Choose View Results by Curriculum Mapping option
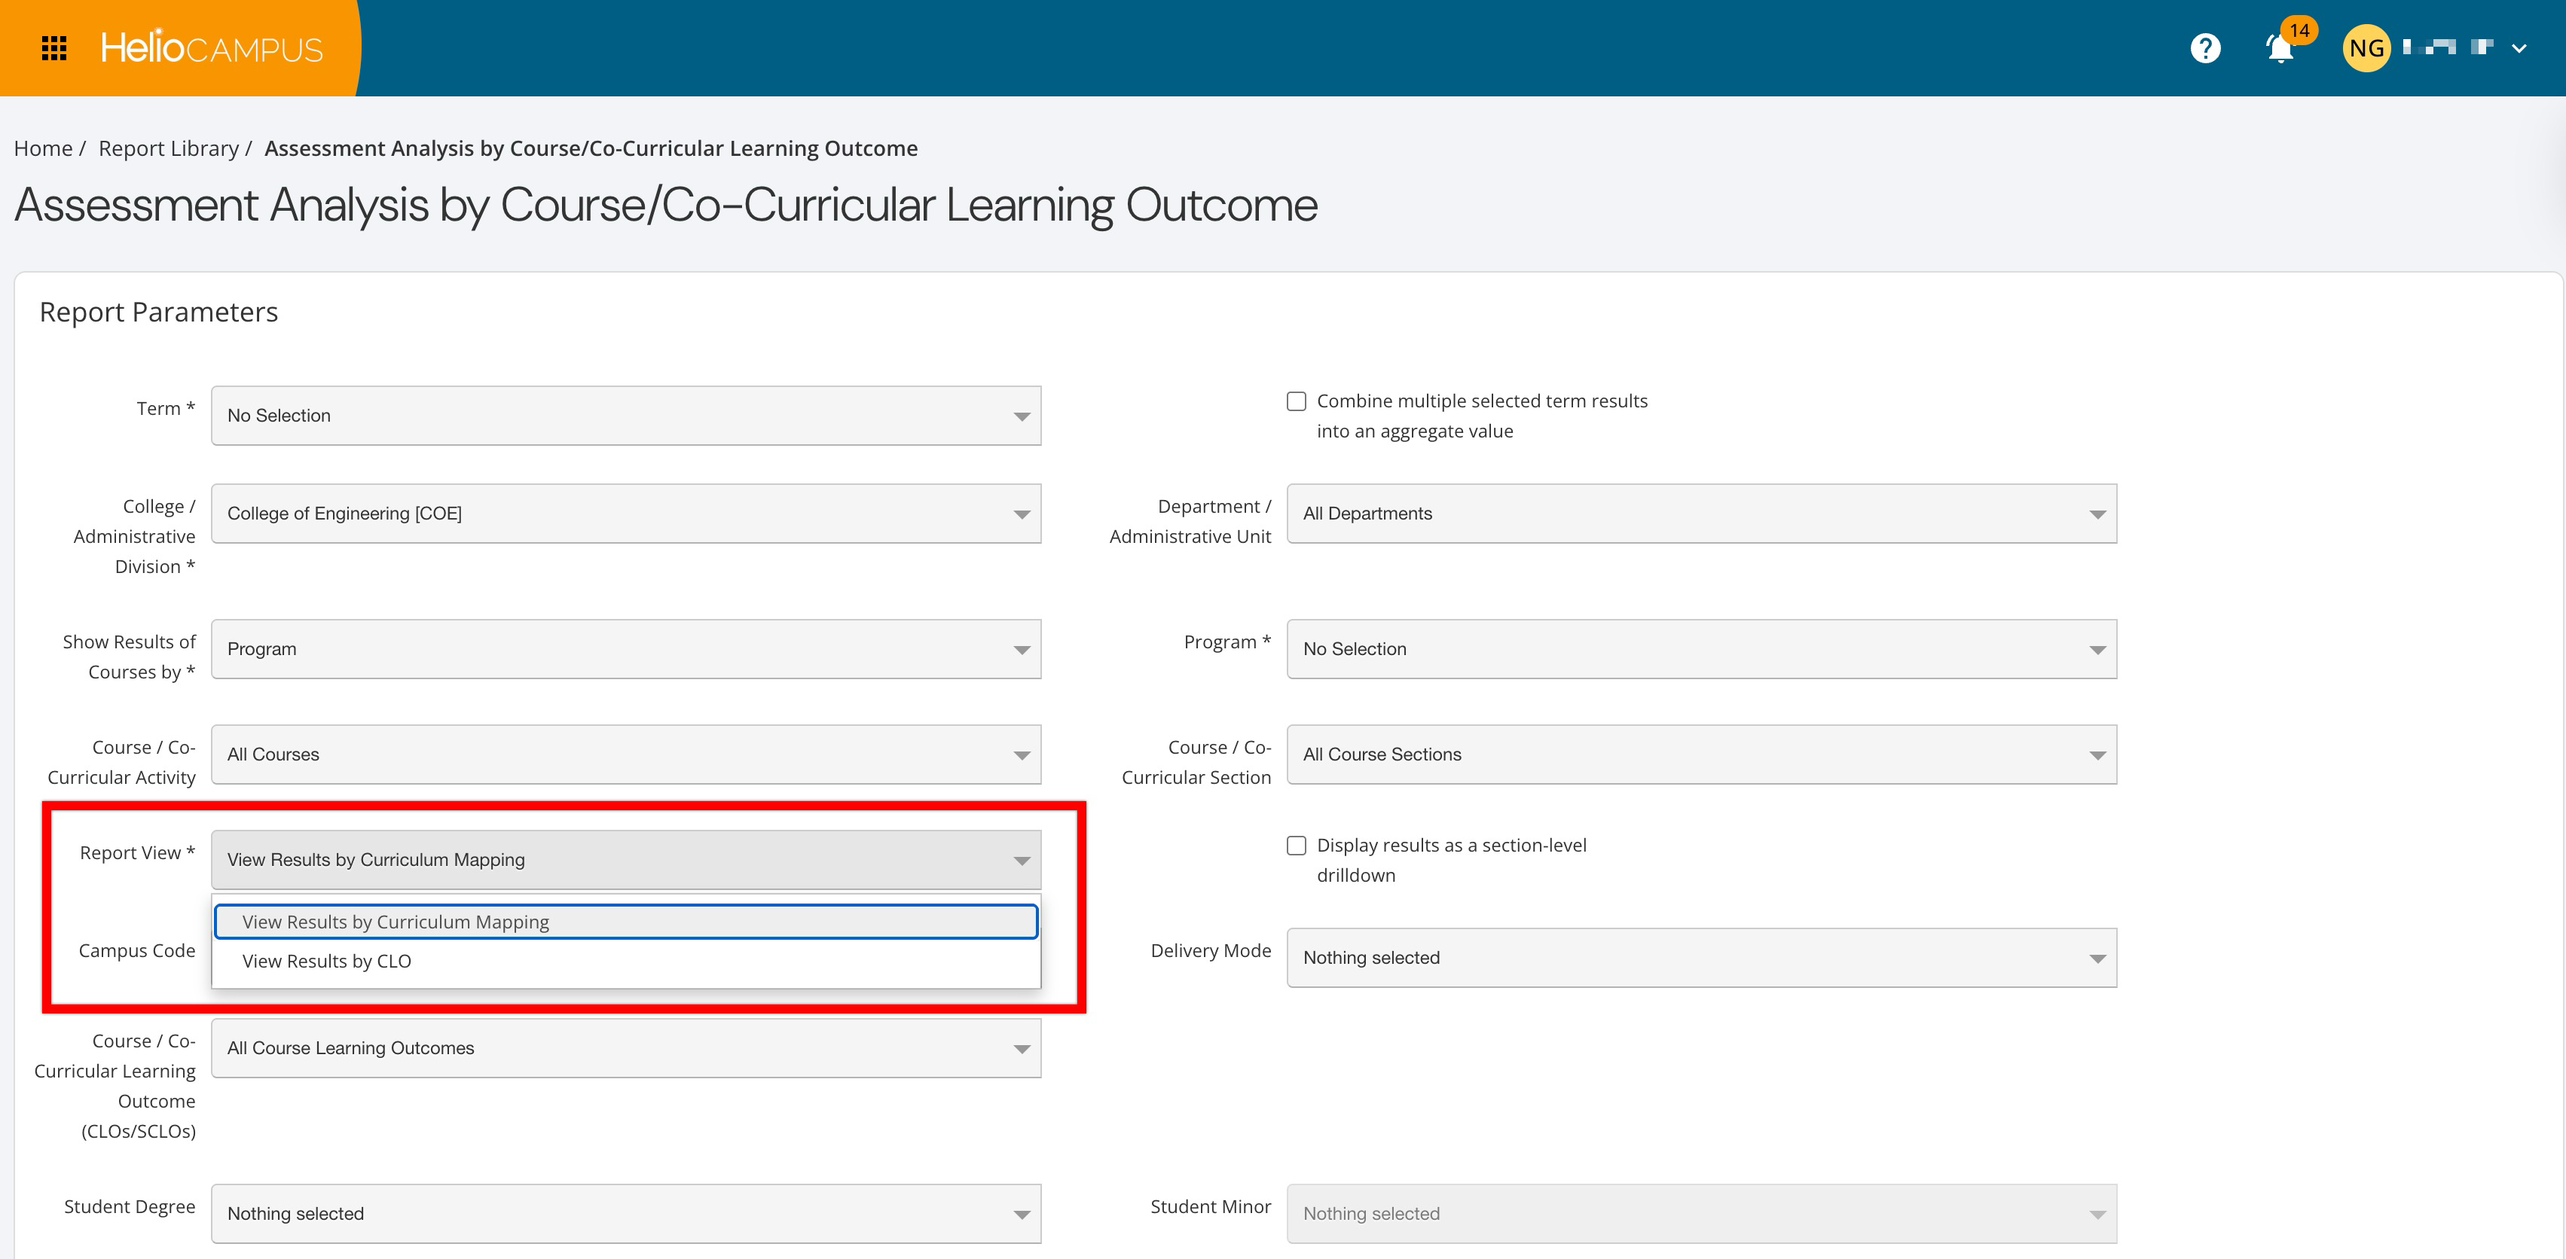Viewport: 2566px width, 1259px height. click(x=396, y=922)
